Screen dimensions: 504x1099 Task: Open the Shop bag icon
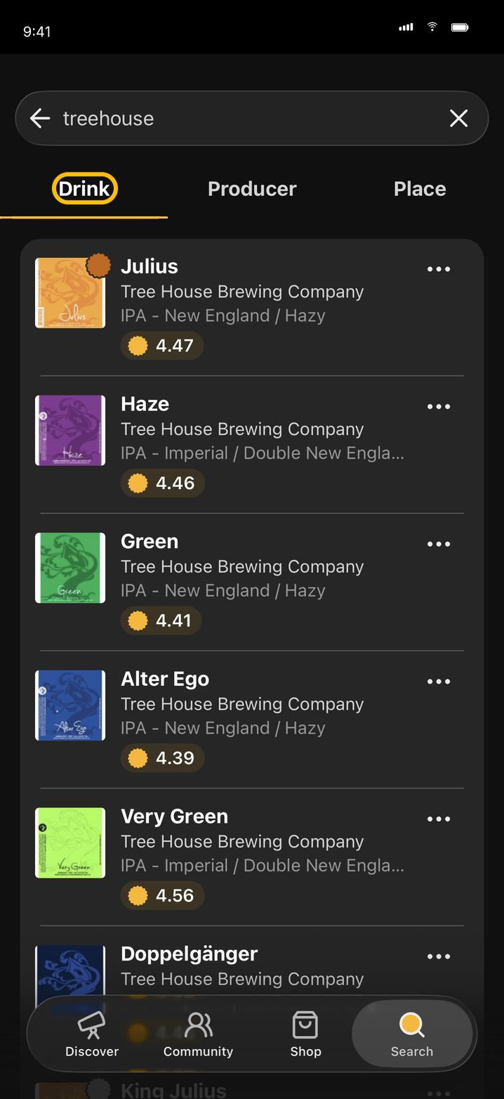(x=305, y=1025)
